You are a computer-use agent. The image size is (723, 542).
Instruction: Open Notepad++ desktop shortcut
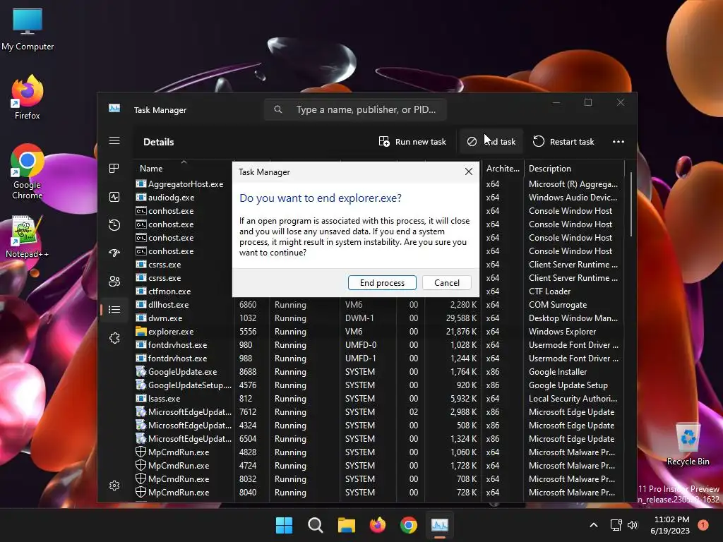point(28,237)
